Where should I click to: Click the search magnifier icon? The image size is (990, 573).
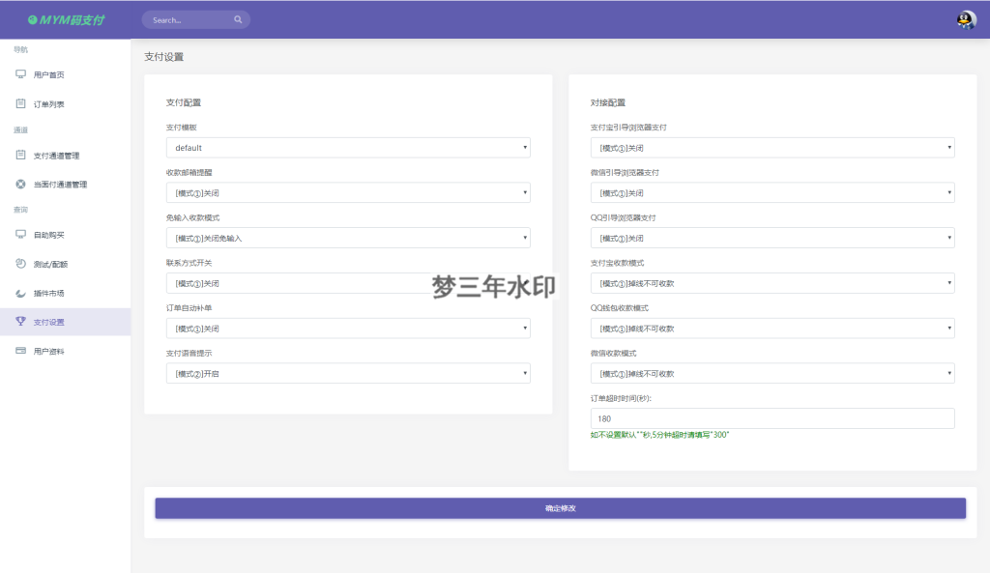click(238, 19)
